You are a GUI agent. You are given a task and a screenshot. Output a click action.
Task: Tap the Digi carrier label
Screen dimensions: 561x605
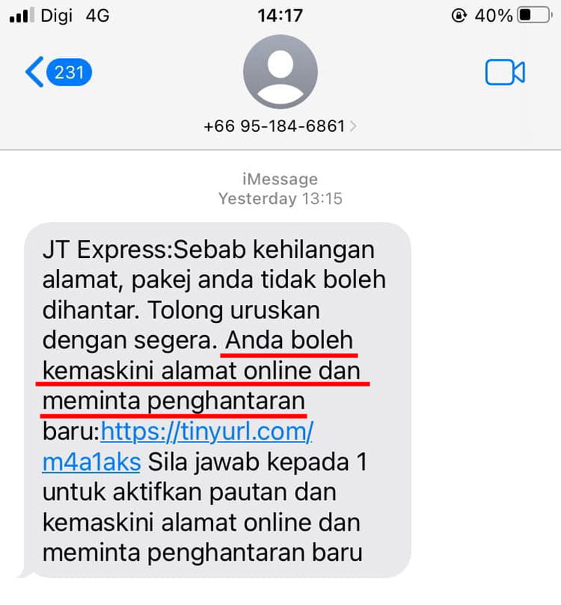click(57, 16)
